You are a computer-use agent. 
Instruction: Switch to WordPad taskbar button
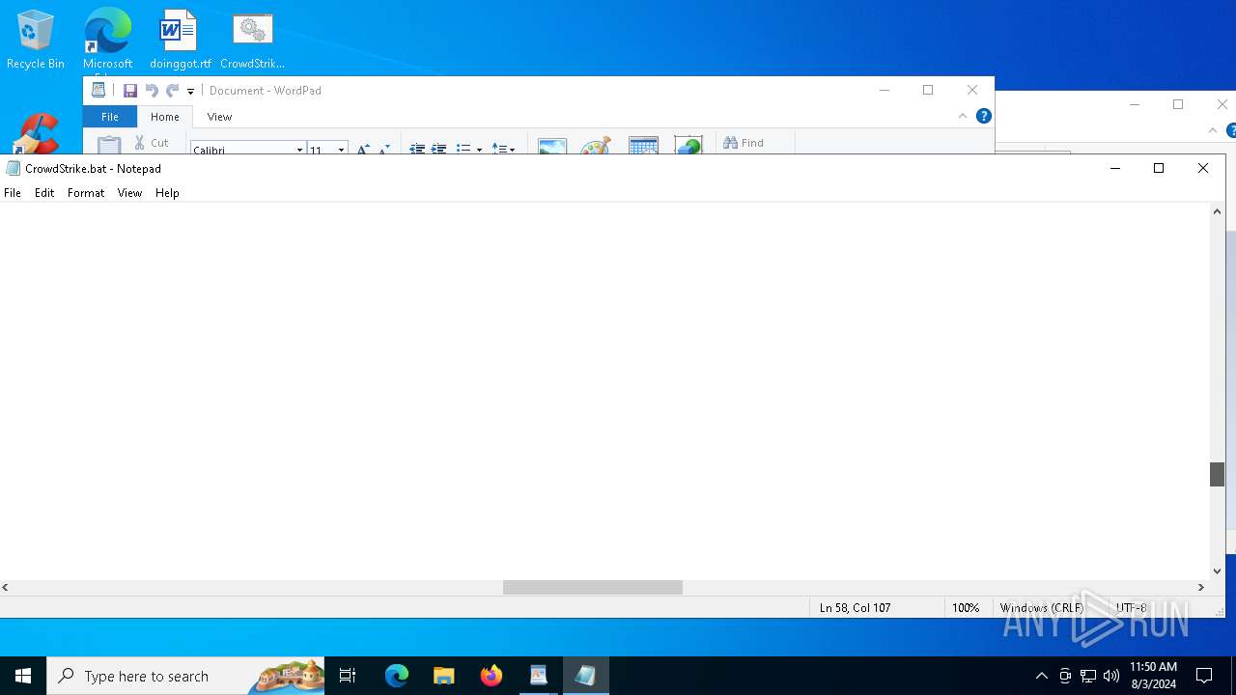point(539,676)
